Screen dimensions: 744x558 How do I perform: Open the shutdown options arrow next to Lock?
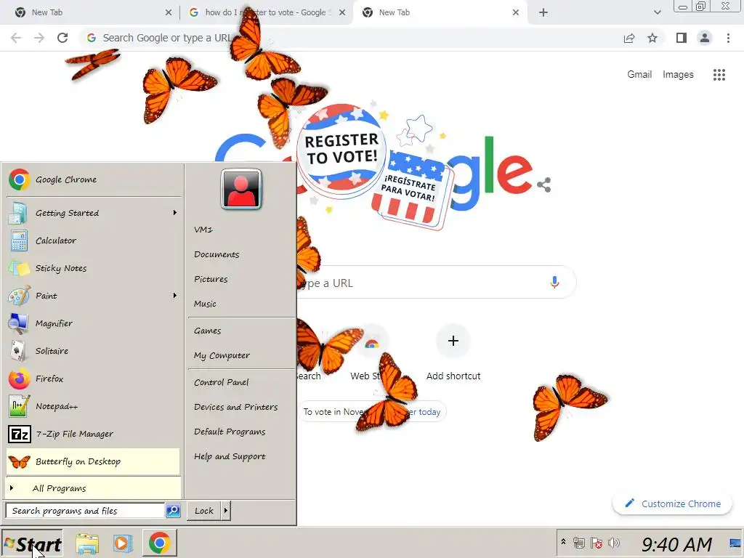pos(226,511)
